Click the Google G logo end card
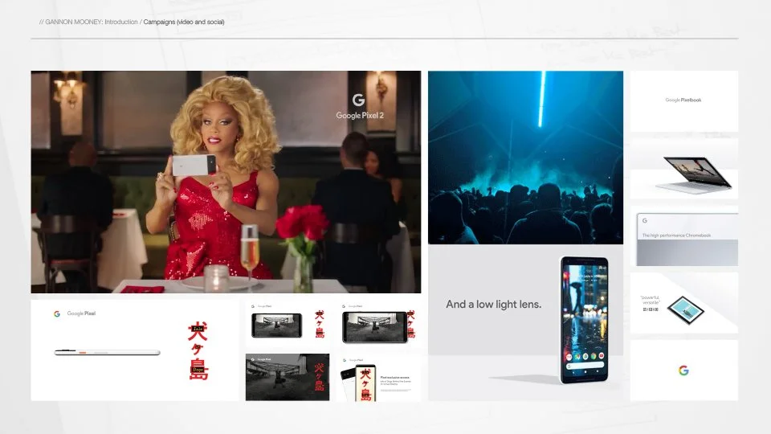Image resolution: width=771 pixels, height=434 pixels. (684, 370)
